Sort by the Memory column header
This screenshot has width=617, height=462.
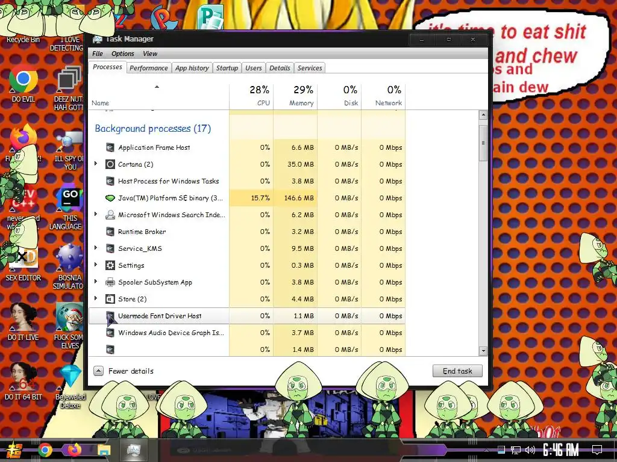point(295,96)
